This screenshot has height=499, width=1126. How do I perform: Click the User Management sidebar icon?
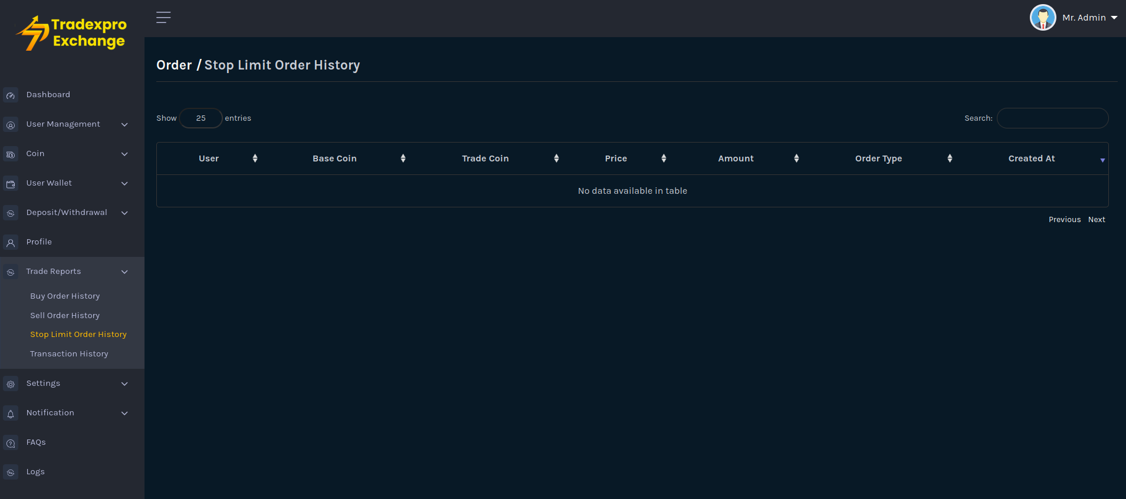click(x=11, y=125)
